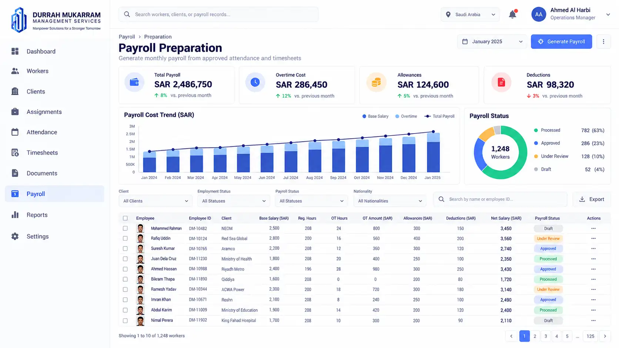Click the AA user avatar
The height and width of the screenshot is (348, 619).
(539, 14)
